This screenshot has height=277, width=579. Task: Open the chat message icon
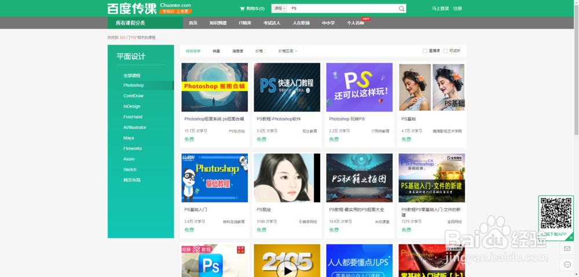[x=567, y=264]
